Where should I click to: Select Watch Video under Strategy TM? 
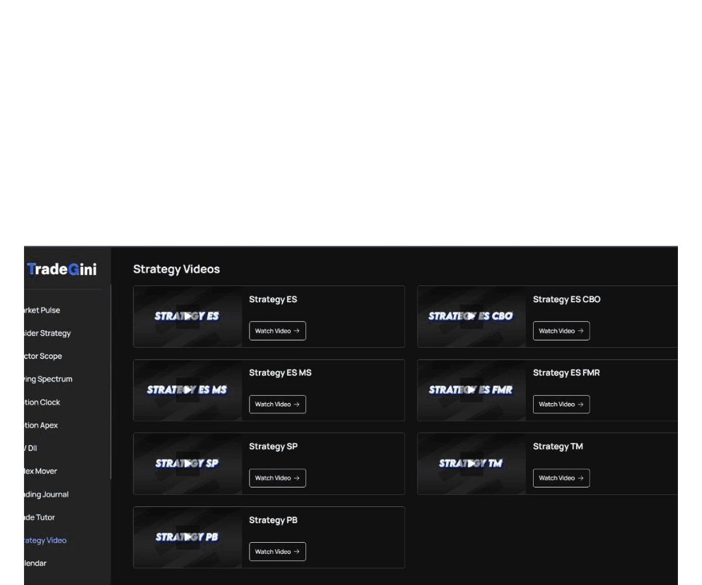(x=561, y=478)
